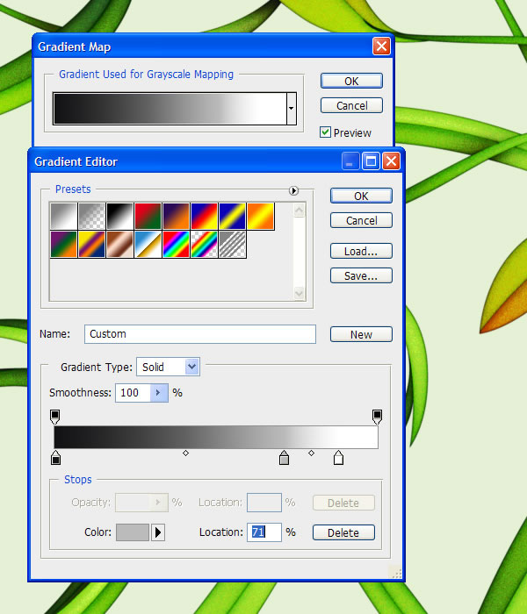Screen dimensions: 527x614
Task: Select the black color stop below gradient
Action: click(55, 458)
